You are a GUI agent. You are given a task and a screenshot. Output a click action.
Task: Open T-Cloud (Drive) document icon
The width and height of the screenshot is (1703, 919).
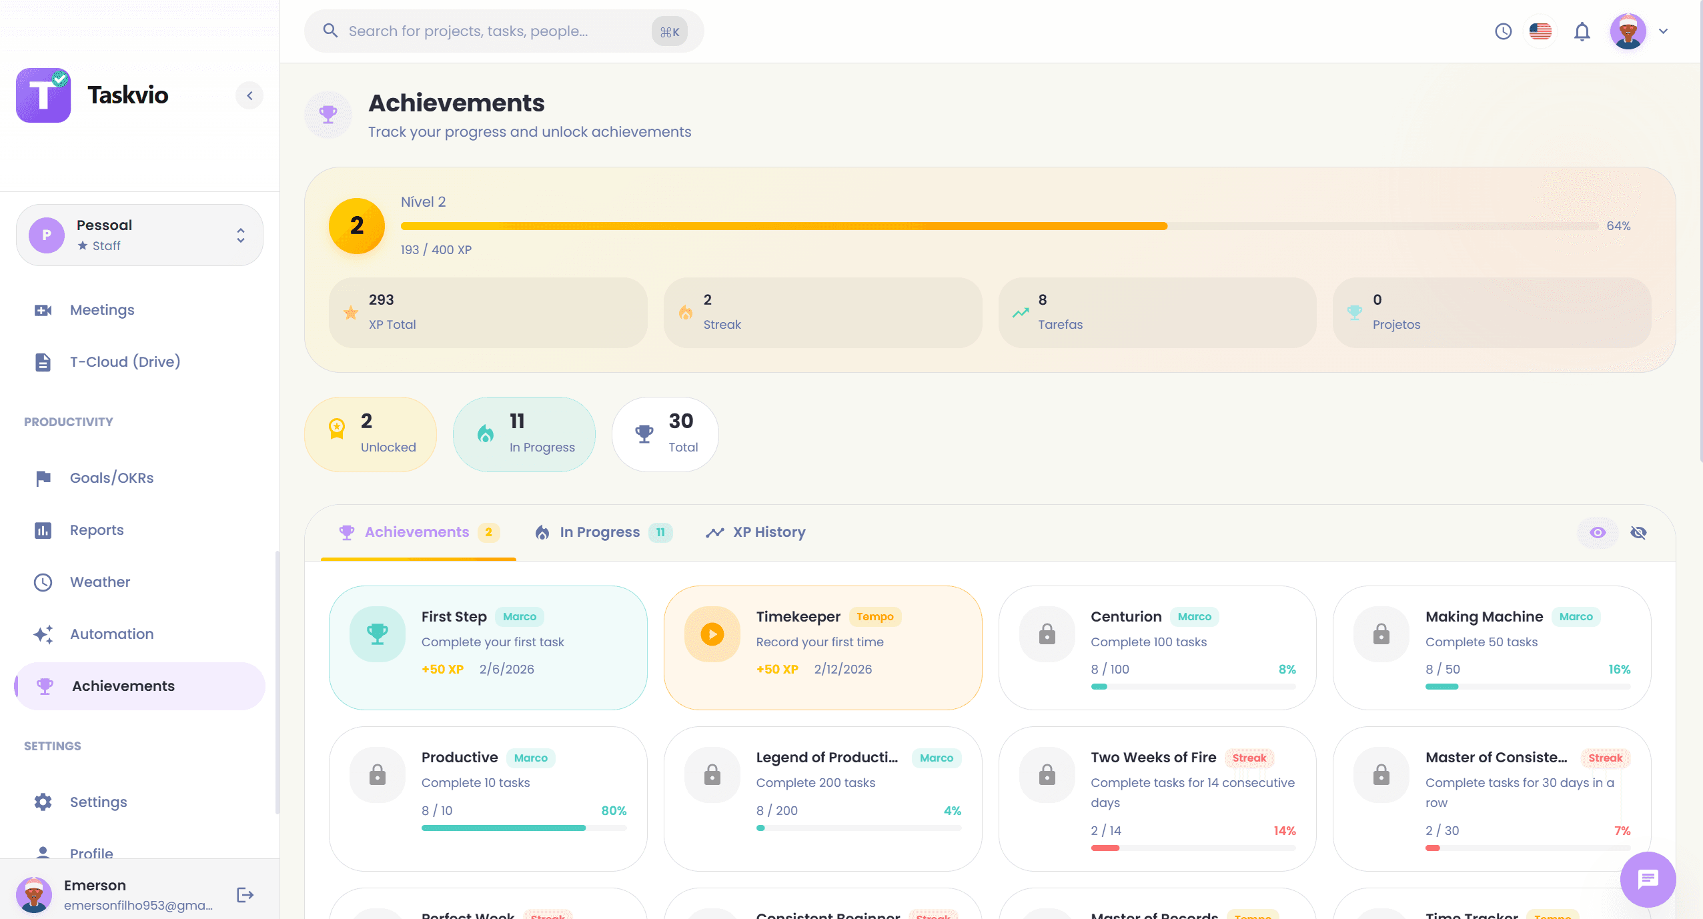tap(43, 361)
